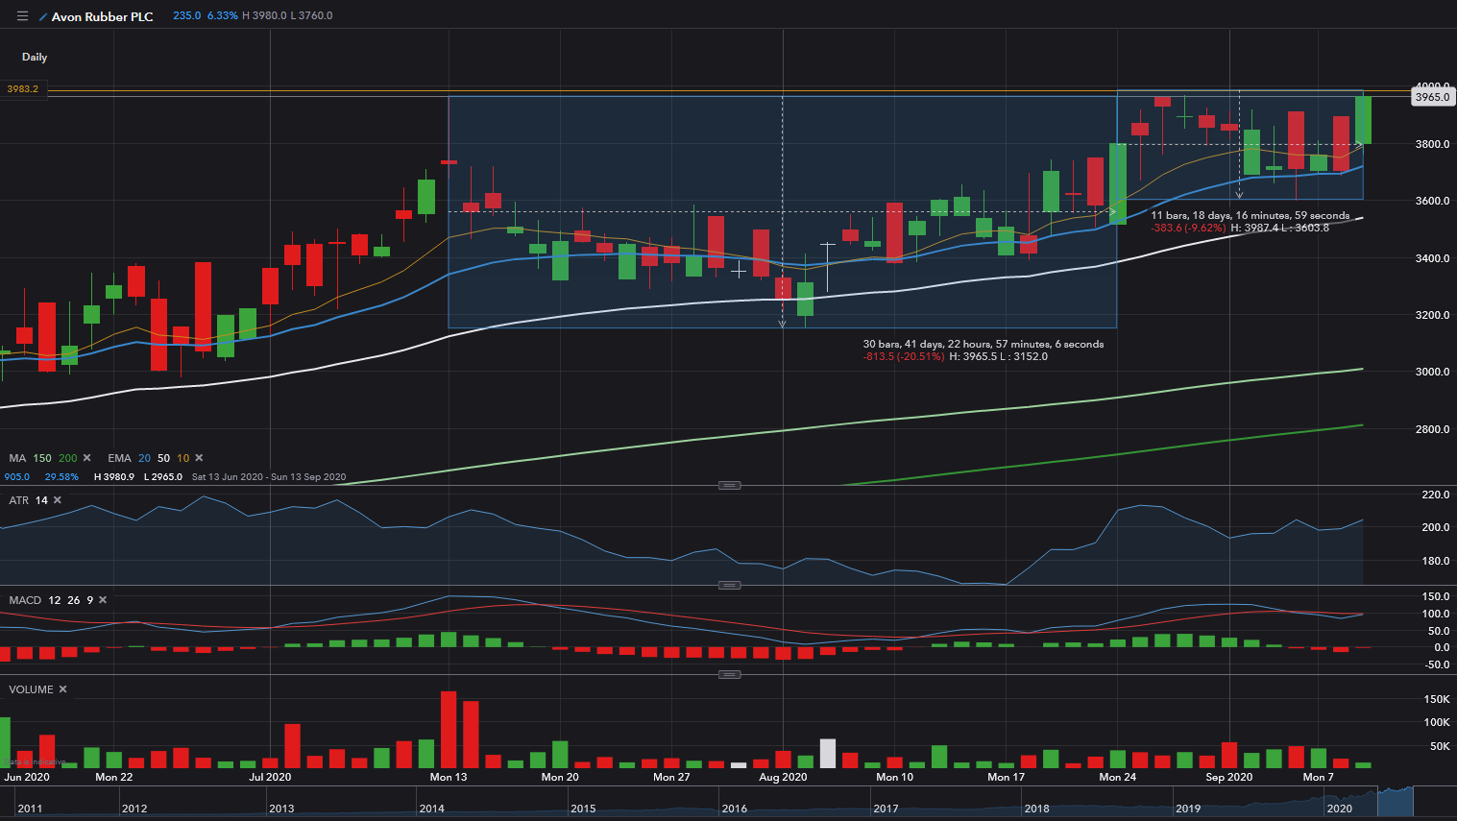Image resolution: width=1457 pixels, height=821 pixels.
Task: Click the ATR indicator label
Action: tap(19, 500)
